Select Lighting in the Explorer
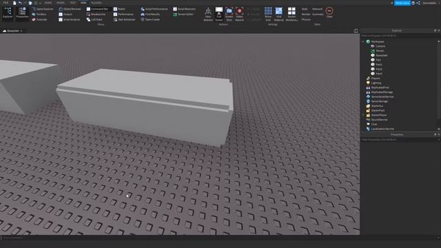The height and width of the screenshot is (248, 441). [x=373, y=83]
